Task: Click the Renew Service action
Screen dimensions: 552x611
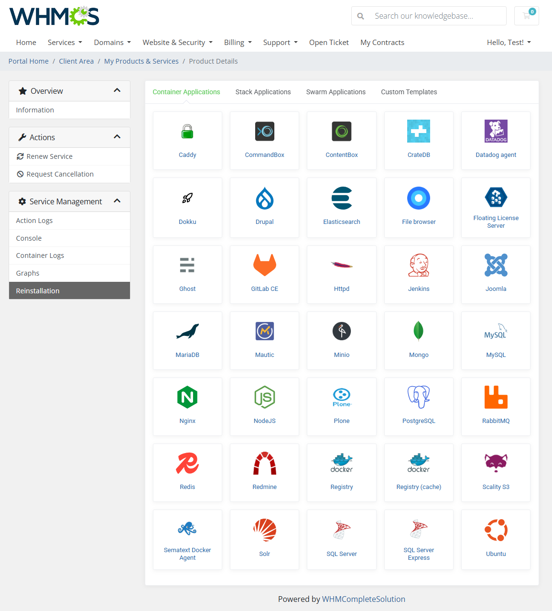Action: [x=49, y=156]
